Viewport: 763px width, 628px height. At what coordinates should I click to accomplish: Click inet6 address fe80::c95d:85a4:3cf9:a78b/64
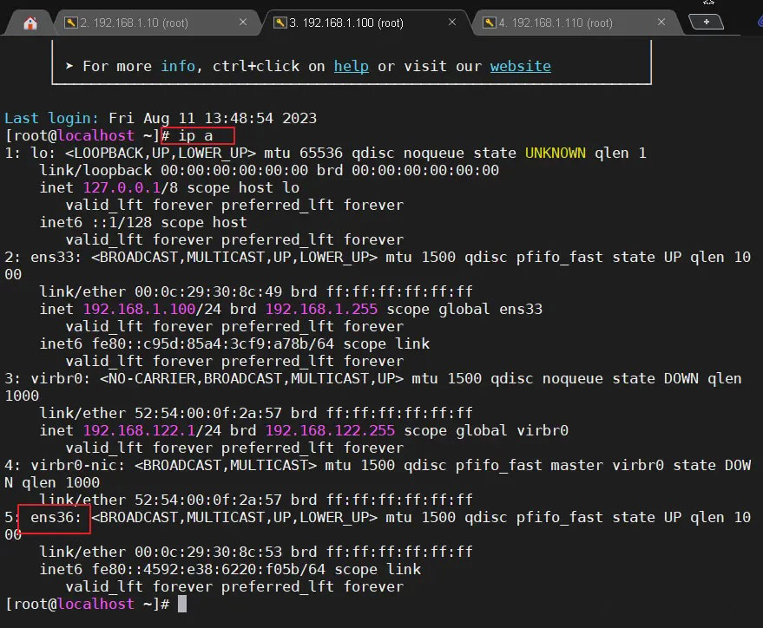coord(214,343)
